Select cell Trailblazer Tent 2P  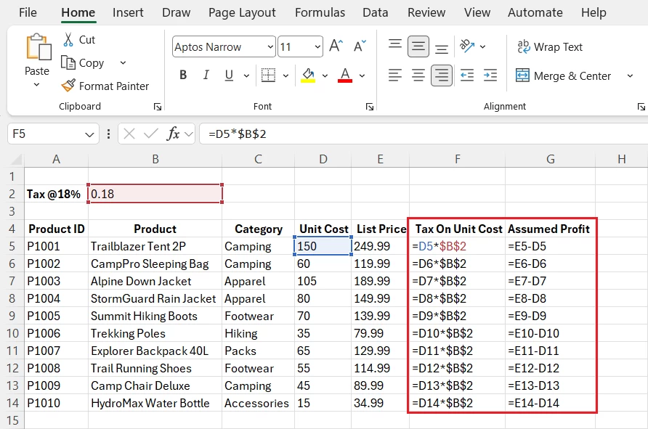tap(155, 246)
